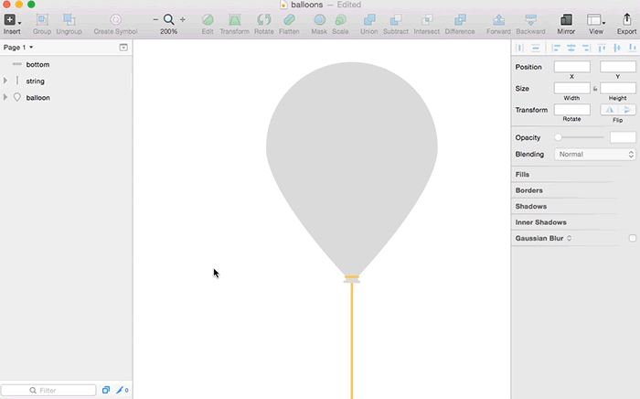Move layer Backward

[530, 19]
